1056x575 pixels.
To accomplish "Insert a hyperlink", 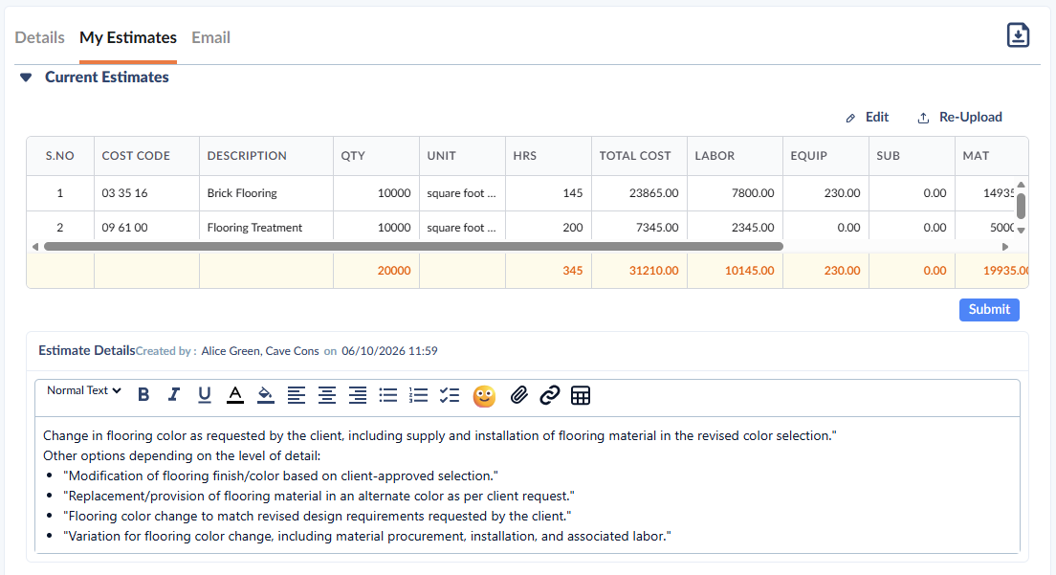I will click(x=550, y=395).
